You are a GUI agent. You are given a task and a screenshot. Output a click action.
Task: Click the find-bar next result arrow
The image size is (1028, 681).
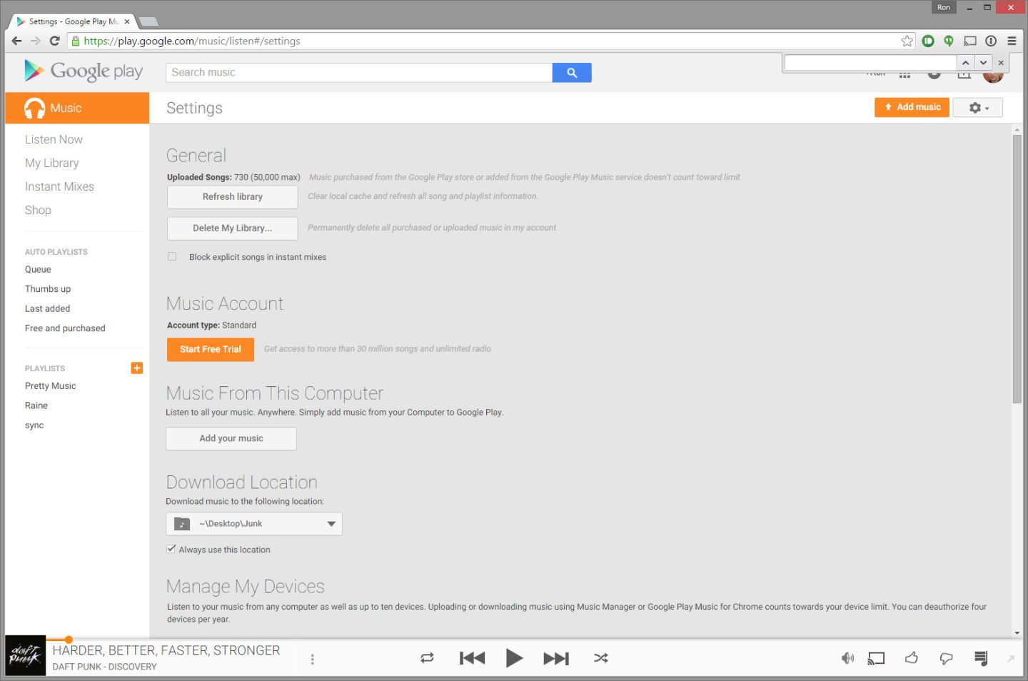(x=983, y=63)
